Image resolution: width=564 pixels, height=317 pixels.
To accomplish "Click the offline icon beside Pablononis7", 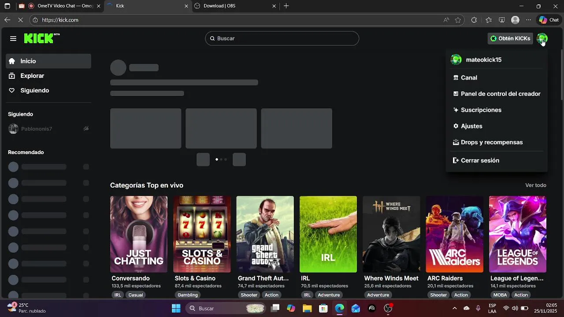I will pos(86,129).
